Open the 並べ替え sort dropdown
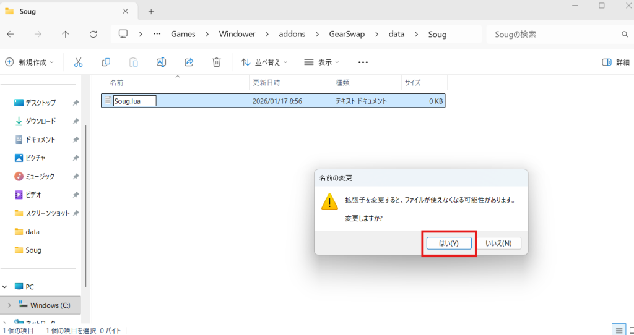Viewport: 634px width, 335px height. tap(264, 62)
